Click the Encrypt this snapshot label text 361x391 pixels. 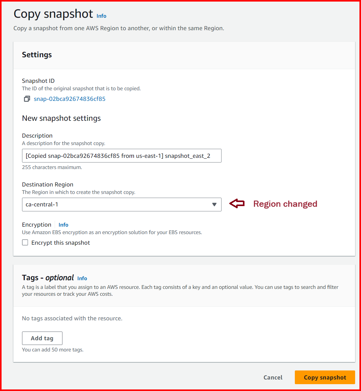point(61,243)
